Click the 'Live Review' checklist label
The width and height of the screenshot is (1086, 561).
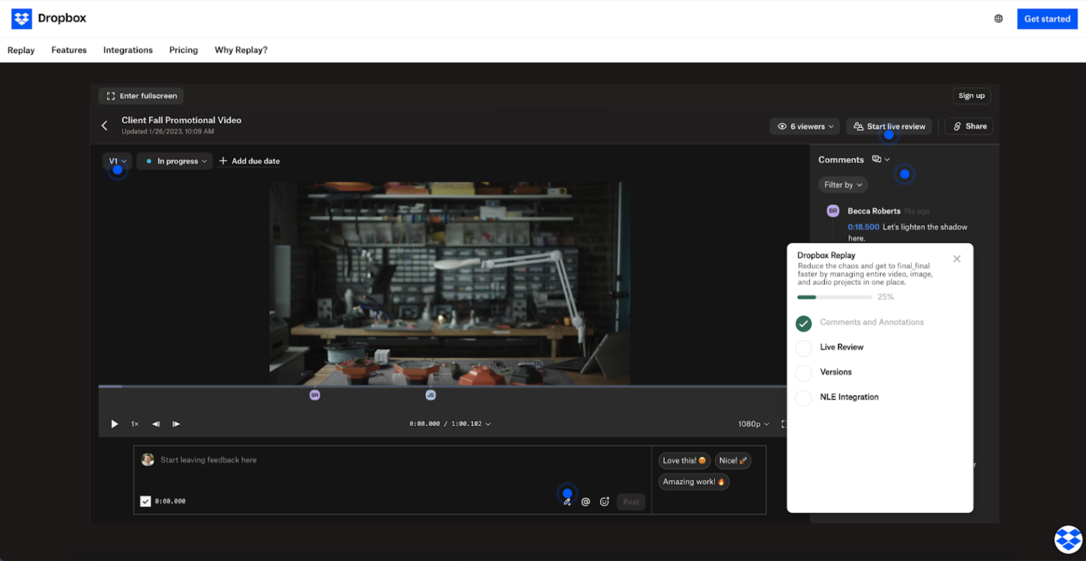[842, 347]
